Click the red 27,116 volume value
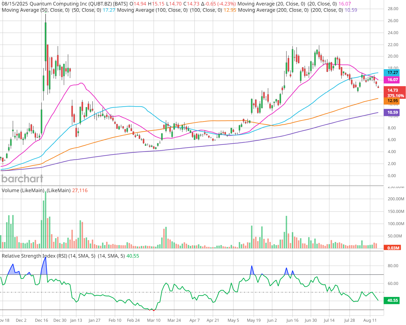 click(80, 190)
